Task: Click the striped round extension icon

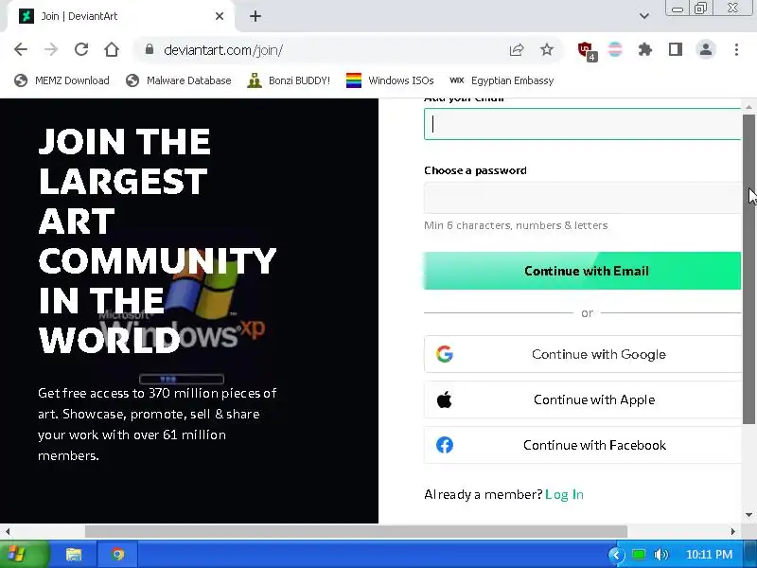Action: pyautogui.click(x=615, y=49)
